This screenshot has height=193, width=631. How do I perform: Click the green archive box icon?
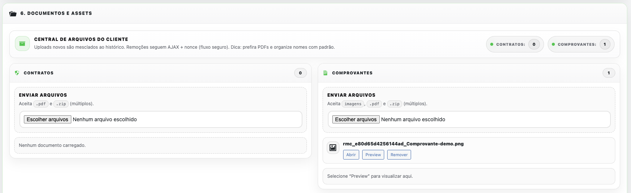coord(22,44)
